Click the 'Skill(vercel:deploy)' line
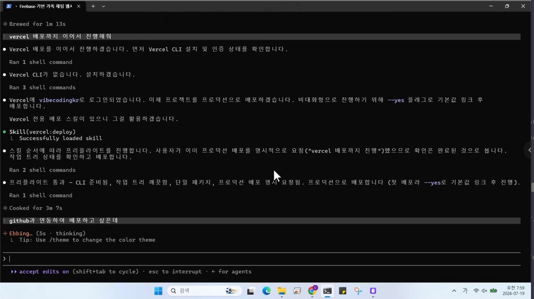This screenshot has width=534, height=299. tap(42, 132)
